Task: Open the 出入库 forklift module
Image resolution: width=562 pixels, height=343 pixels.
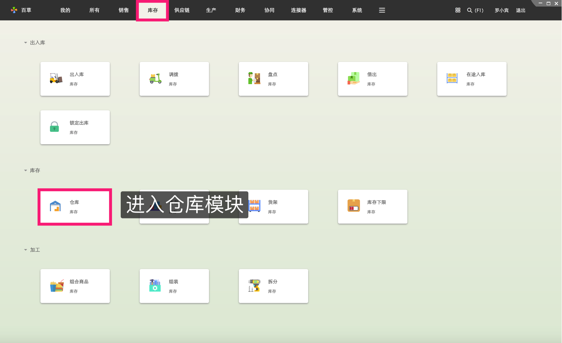Action: (75, 79)
